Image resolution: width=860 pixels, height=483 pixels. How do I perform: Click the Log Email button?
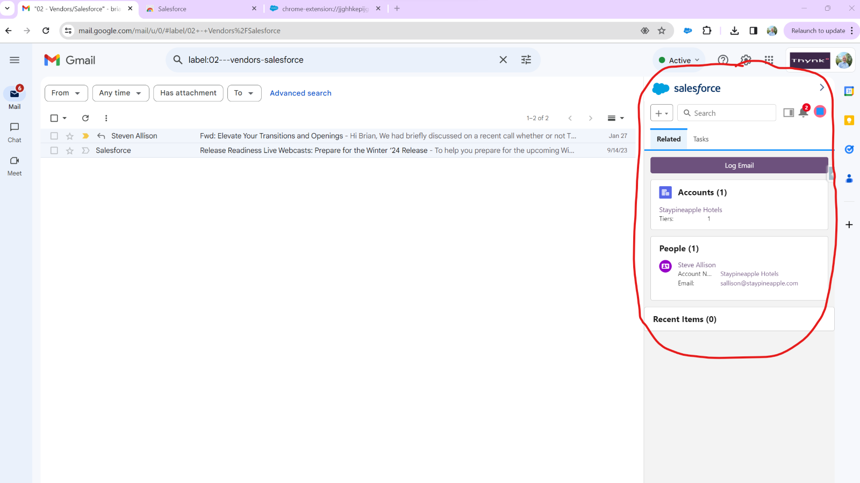coord(739,165)
